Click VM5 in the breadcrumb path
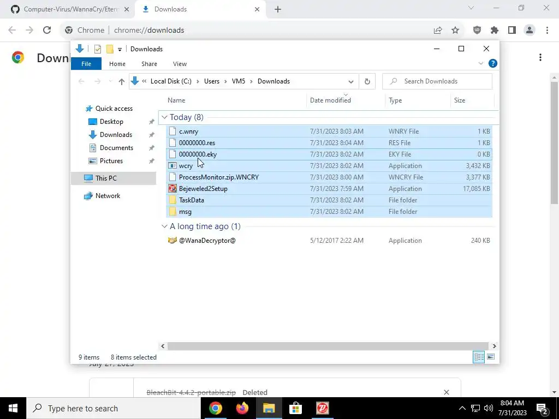559x419 pixels. (x=239, y=81)
